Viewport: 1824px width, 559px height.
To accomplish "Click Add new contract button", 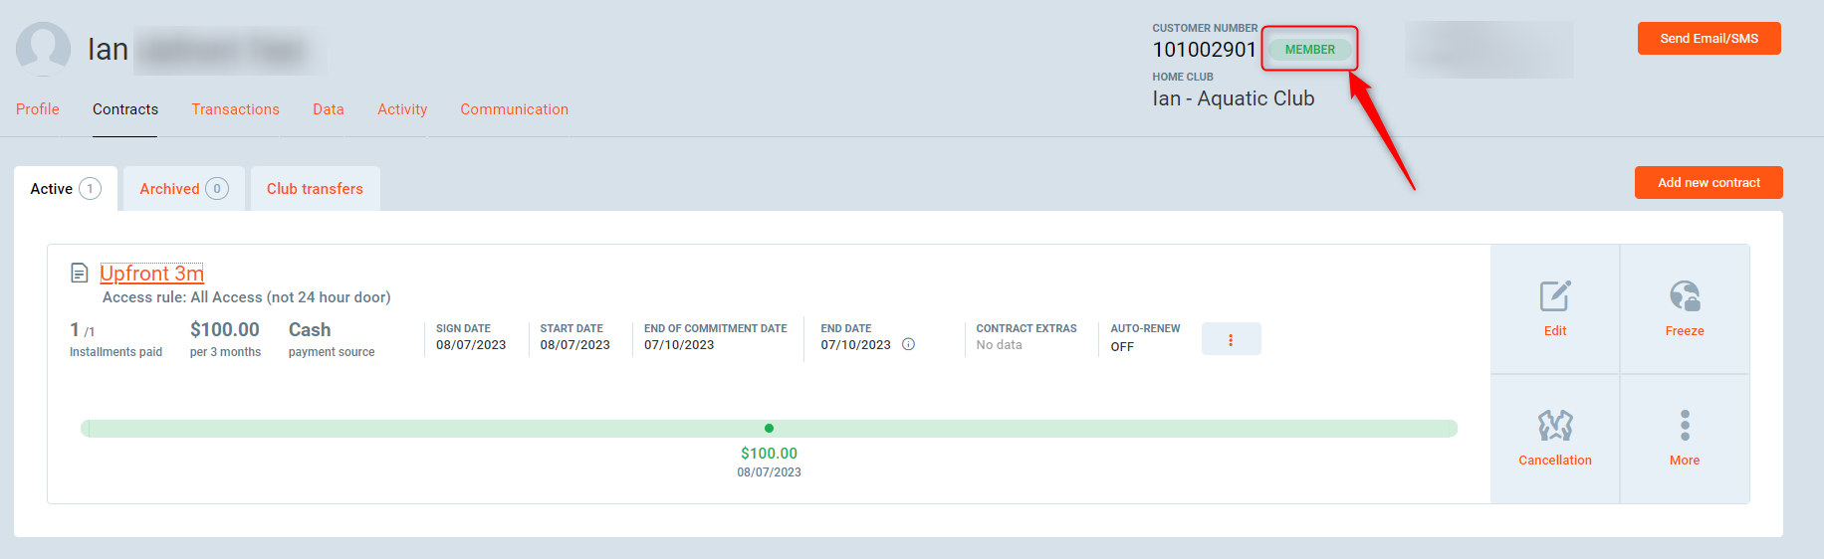I will pos(1708,183).
